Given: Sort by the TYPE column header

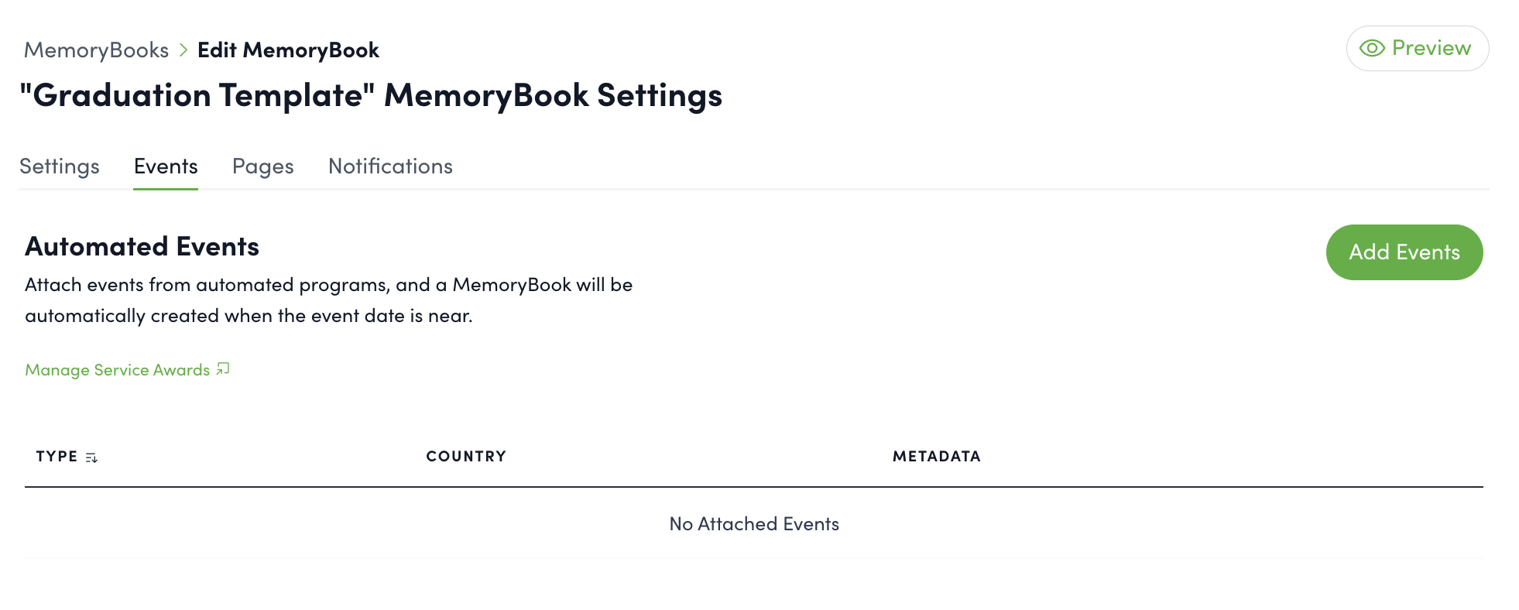Looking at the screenshot, I should 57,457.
